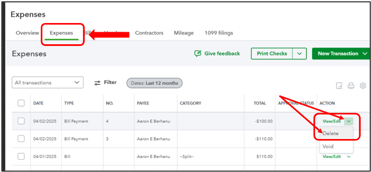Click payee Aaron E Berhanu in No. 3 row

tap(153, 139)
